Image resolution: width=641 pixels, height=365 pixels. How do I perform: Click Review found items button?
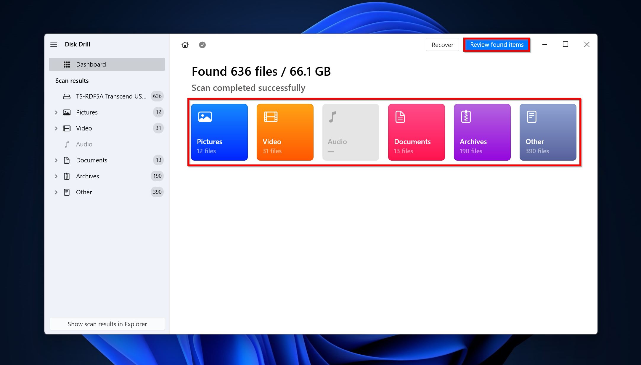pos(497,44)
